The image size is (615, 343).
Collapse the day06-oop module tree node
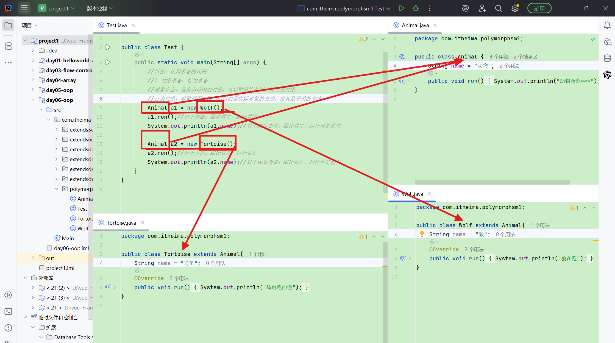tap(33, 100)
